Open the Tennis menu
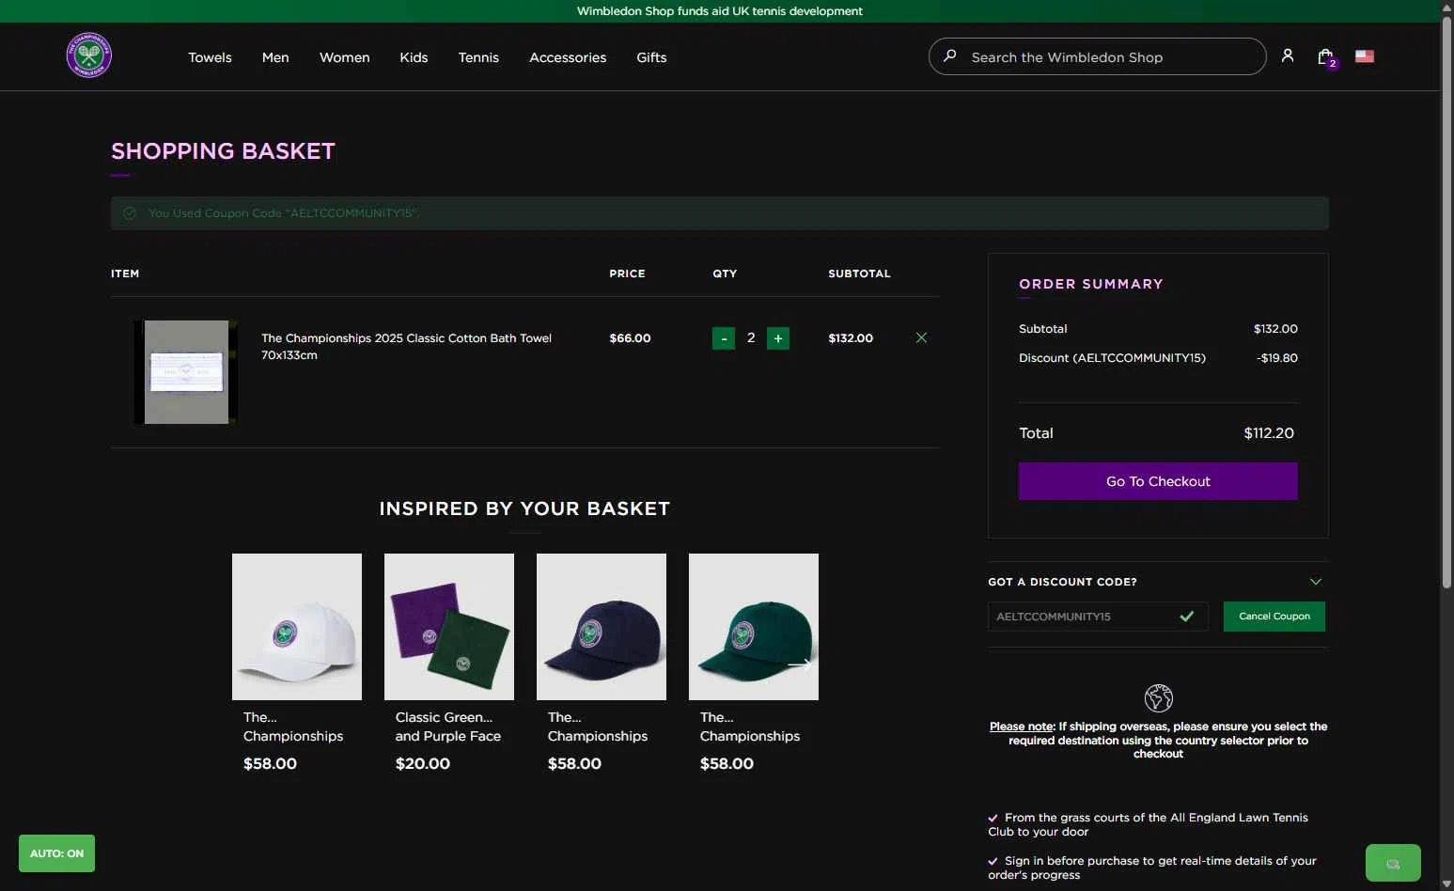The height and width of the screenshot is (891, 1454). tap(478, 57)
